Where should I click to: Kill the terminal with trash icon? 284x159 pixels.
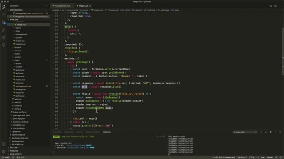point(271,132)
